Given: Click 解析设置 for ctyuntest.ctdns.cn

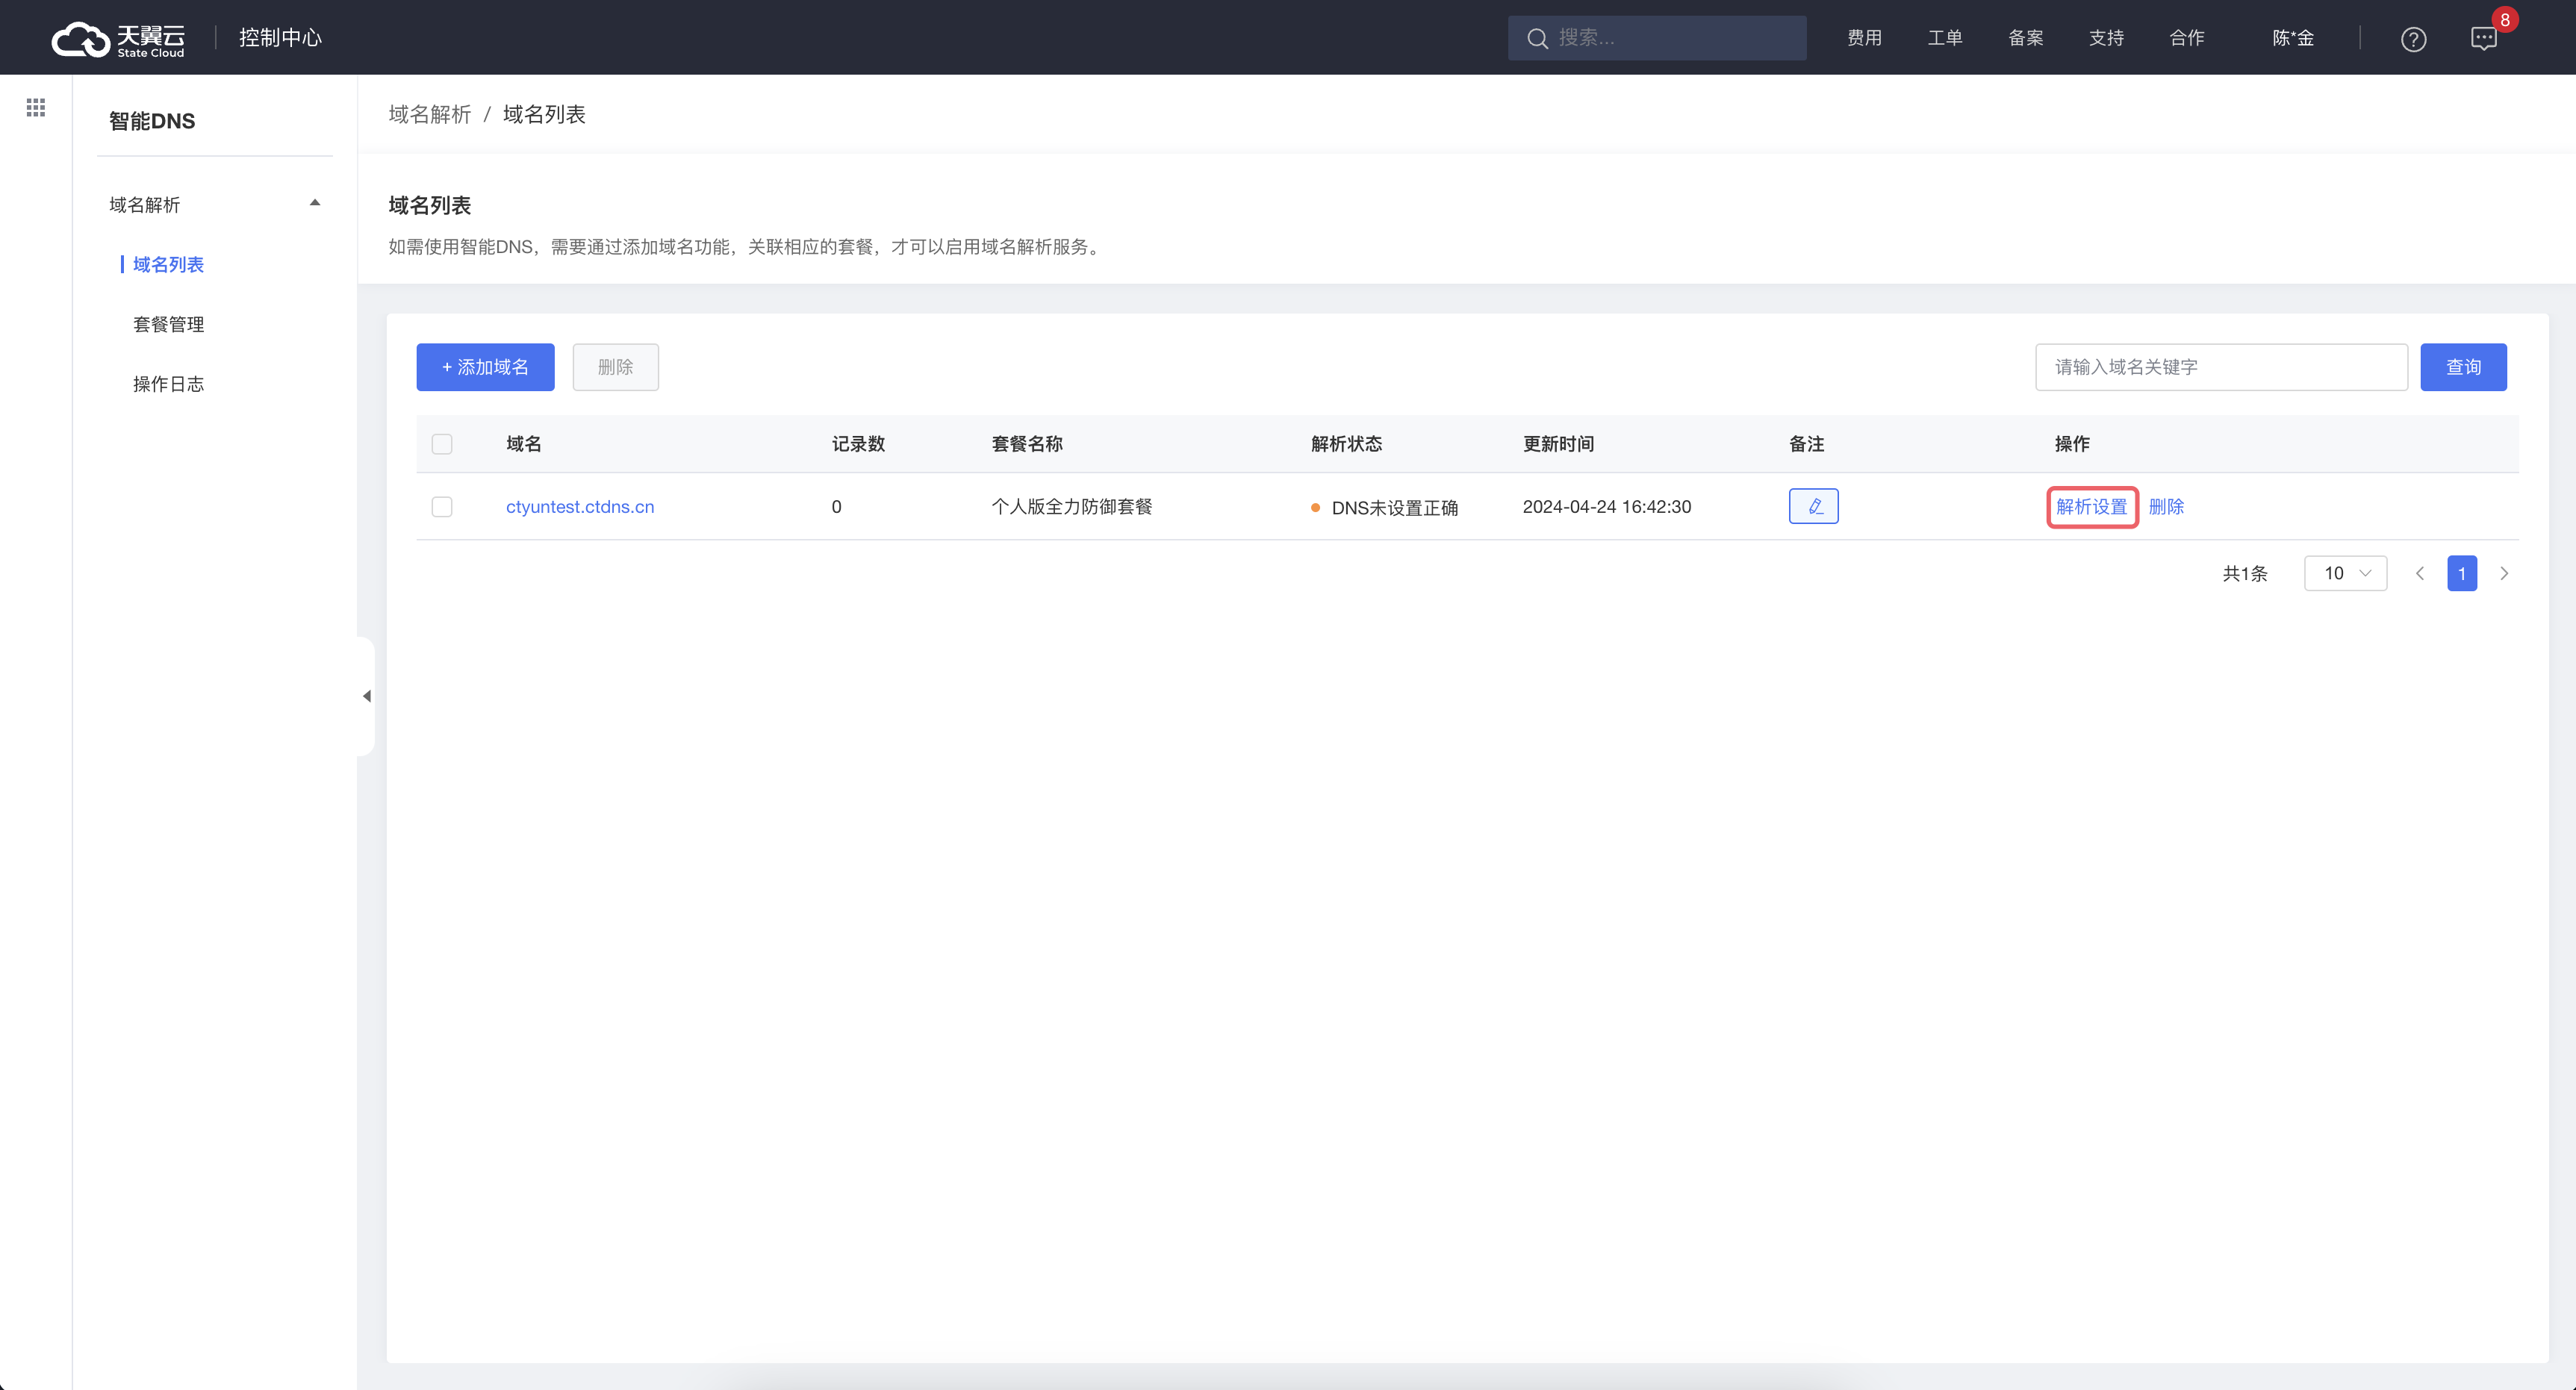Looking at the screenshot, I should pos(2092,507).
